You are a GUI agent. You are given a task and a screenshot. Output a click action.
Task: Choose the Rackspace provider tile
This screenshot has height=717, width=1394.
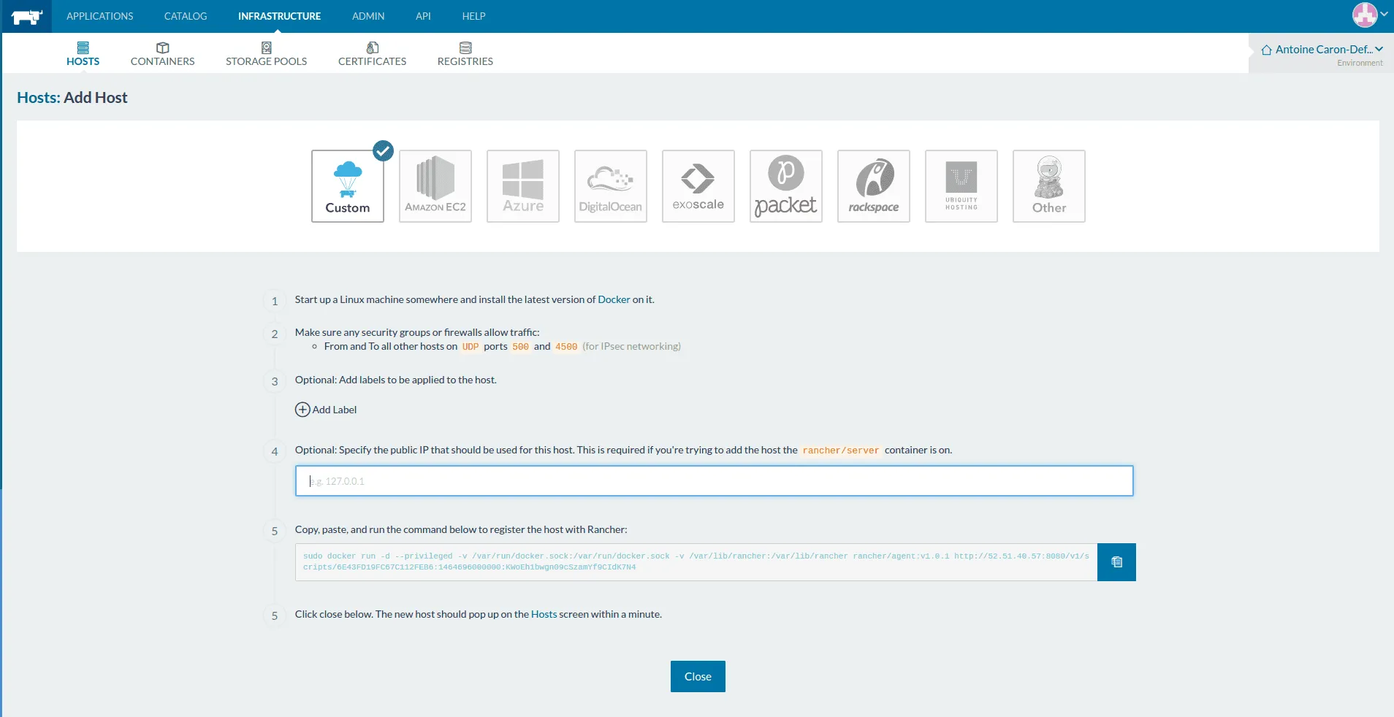(874, 186)
